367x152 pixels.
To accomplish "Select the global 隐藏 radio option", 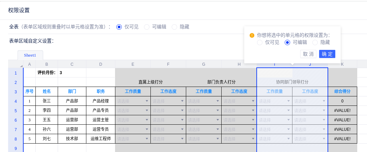I will [174, 27].
